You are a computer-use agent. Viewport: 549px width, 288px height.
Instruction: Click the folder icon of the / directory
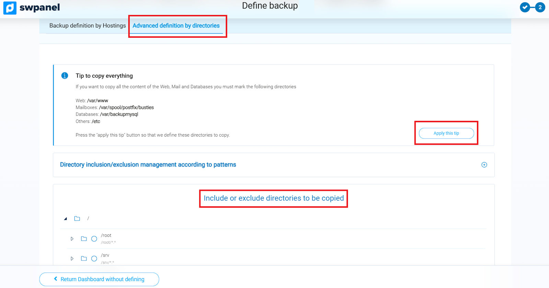coord(77,219)
